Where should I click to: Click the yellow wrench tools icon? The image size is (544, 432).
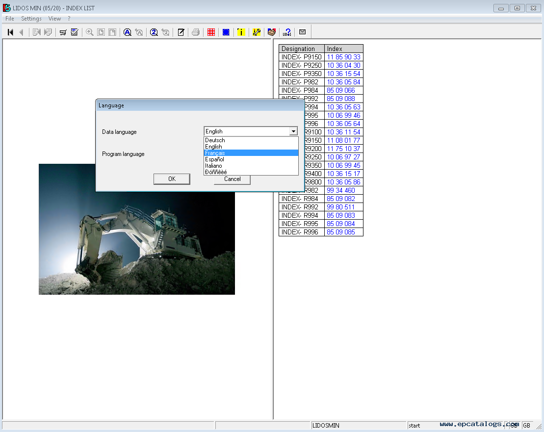click(257, 32)
